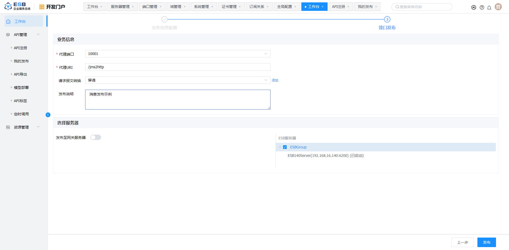Close the 服务器管理 tab
Viewport: 509px width, 250px height.
tap(133, 7)
